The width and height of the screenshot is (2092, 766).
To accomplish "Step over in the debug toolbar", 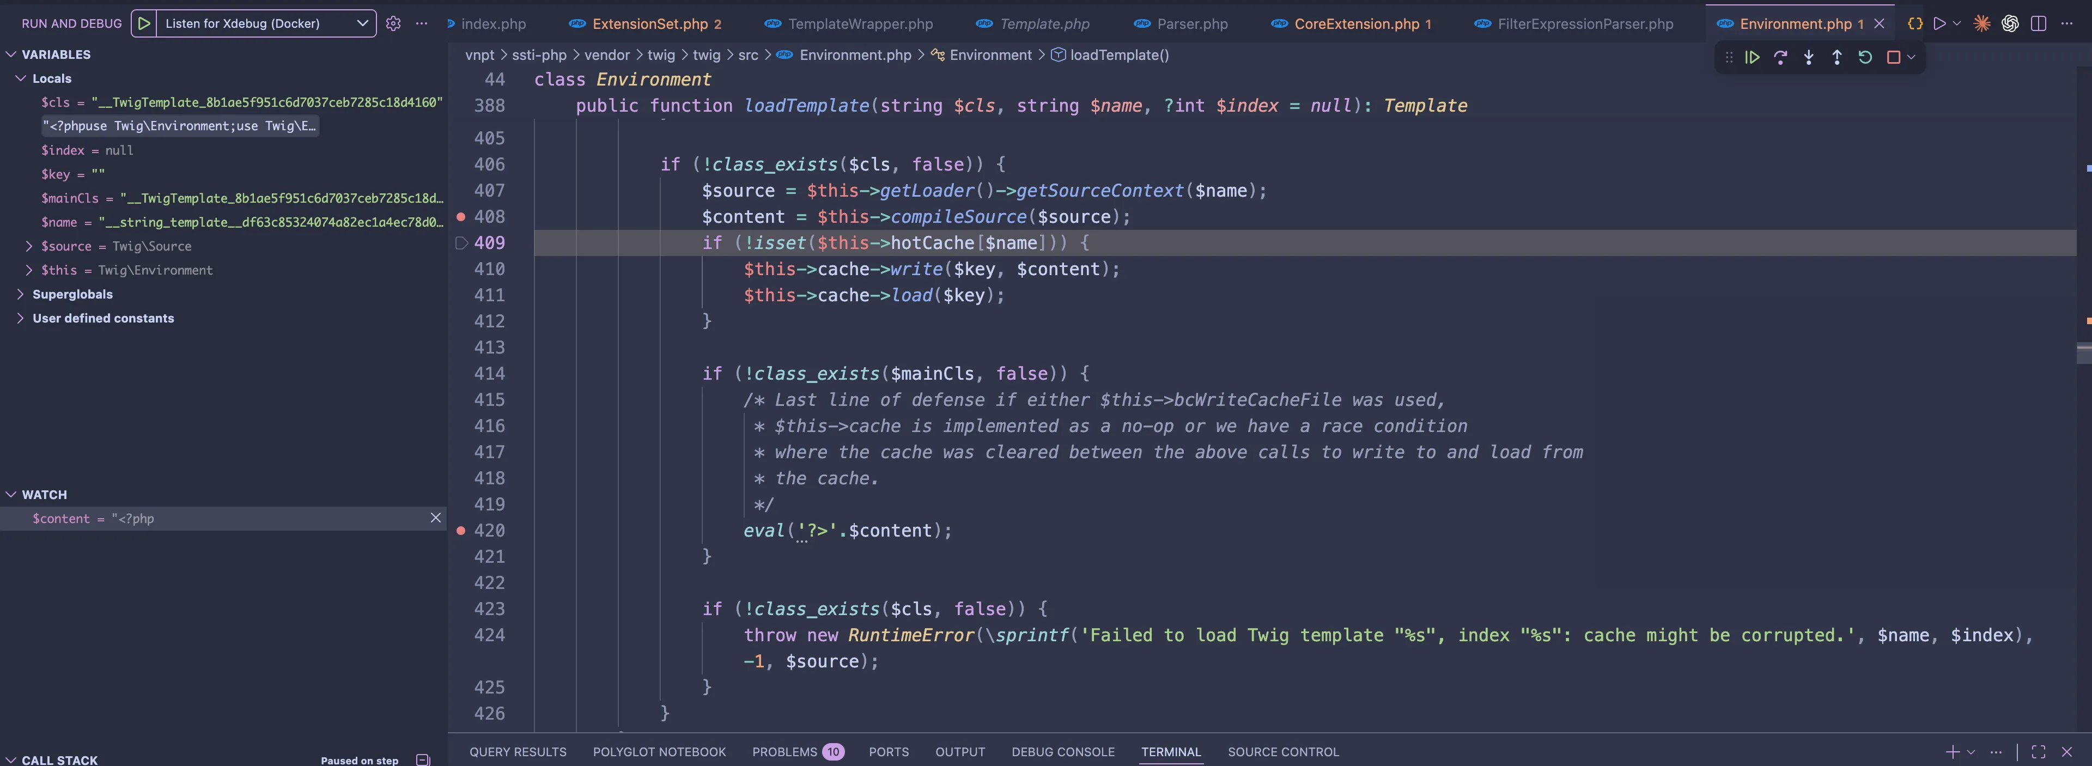I will [x=1780, y=58].
